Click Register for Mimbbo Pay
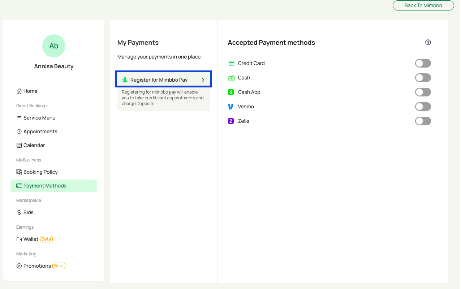 164,79
